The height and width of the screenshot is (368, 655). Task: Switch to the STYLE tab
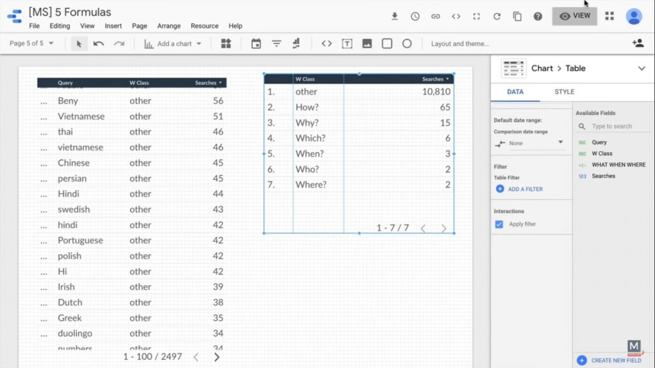click(x=564, y=91)
